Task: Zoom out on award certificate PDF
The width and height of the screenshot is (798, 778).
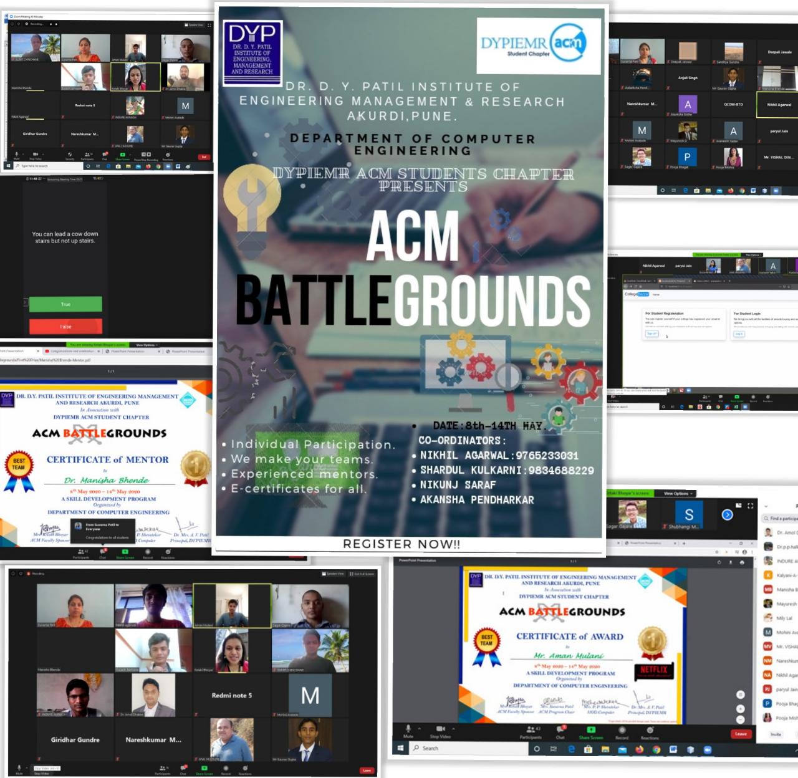Action: (x=741, y=720)
